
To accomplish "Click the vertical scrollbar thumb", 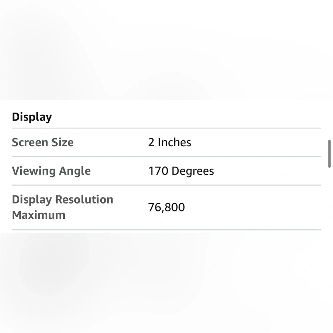I will 329,154.
